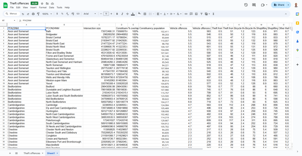Click the paint format icon
Viewport: 302px width, 156px height.
click(x=38, y=14)
